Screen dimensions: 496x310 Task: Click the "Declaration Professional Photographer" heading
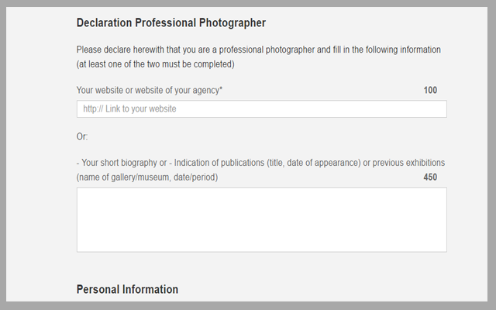170,23
